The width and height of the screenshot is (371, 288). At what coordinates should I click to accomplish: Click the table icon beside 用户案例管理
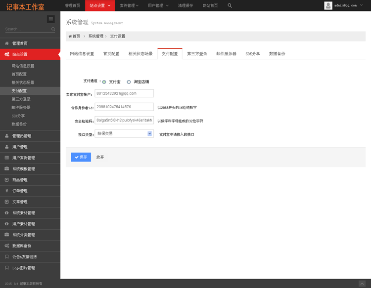click(x=7, y=158)
